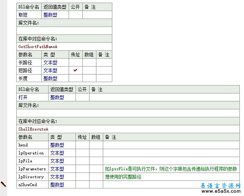The width and height of the screenshot is (244, 196).
Task: Select the lpOperation parameter name
Action: 31,153
